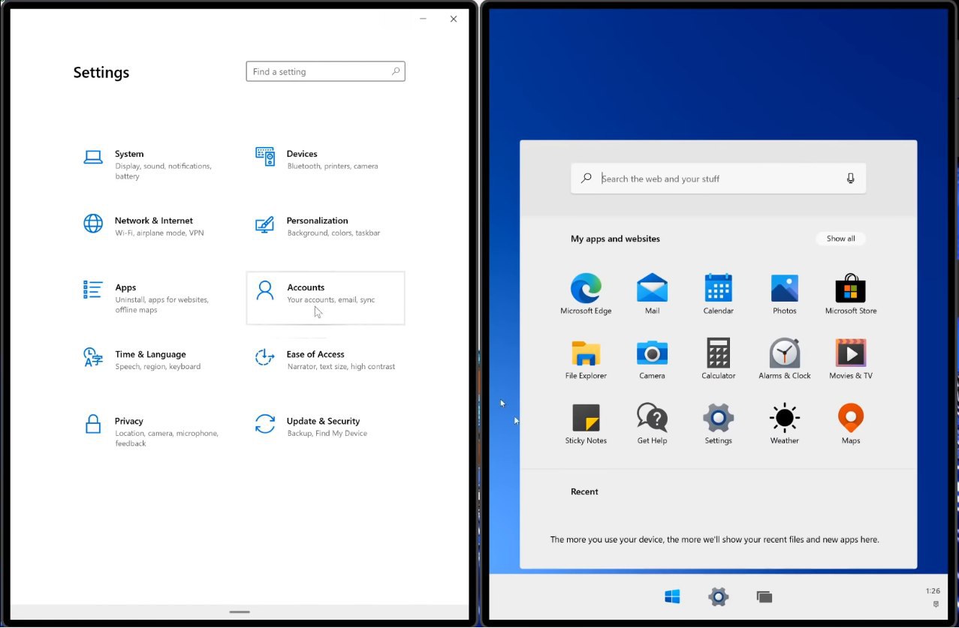Launch the Photos app
959x628 pixels.
[784, 293]
